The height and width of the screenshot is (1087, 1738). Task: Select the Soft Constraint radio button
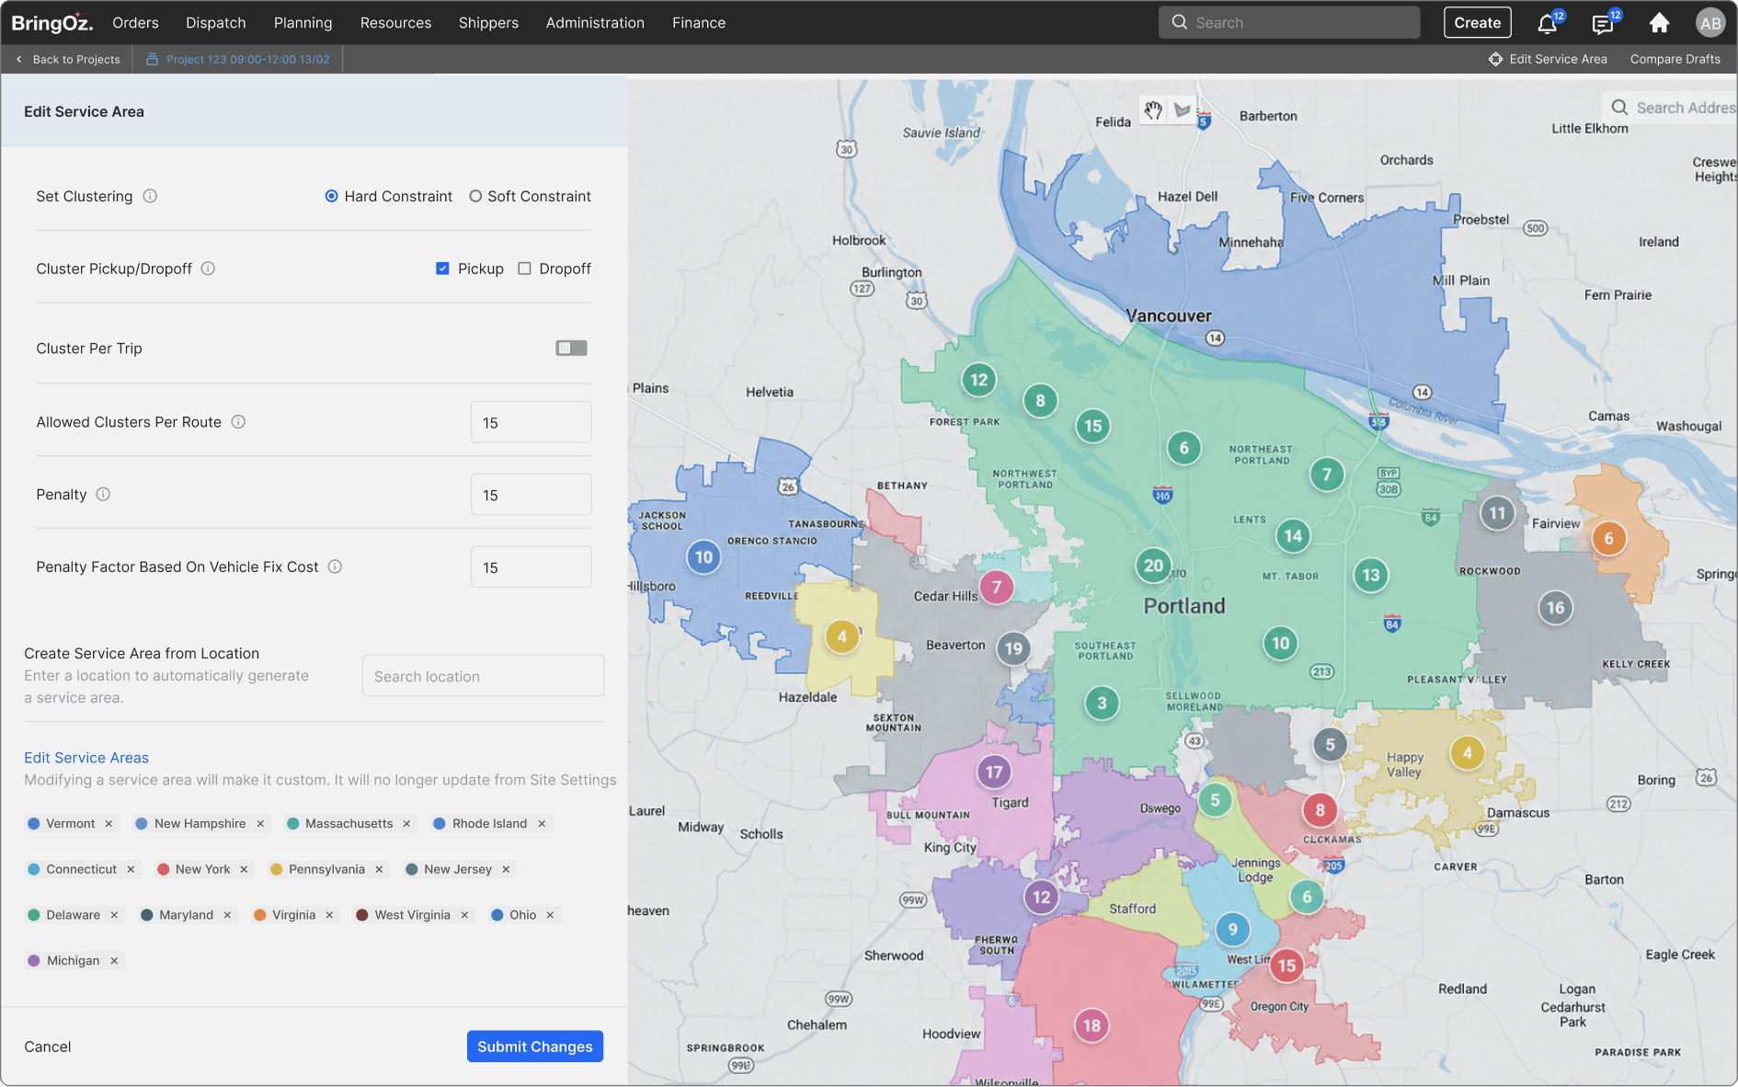[x=475, y=196]
